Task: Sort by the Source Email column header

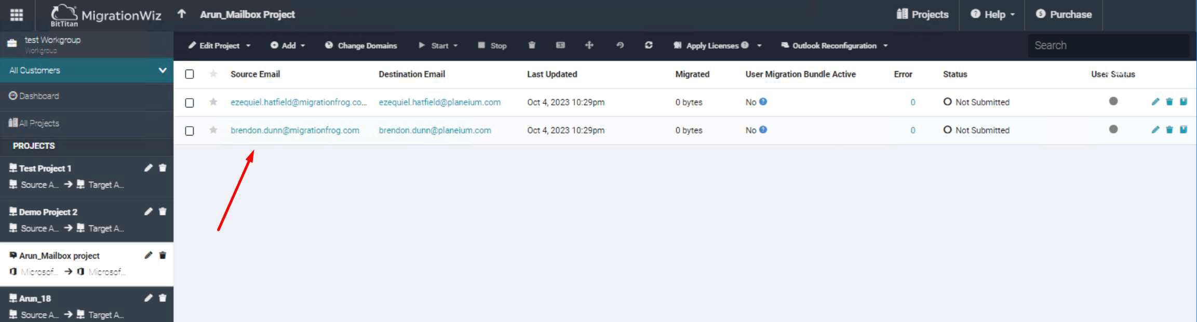Action: 255,74
